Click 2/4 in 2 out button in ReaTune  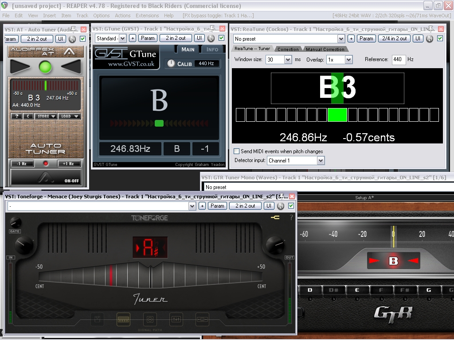[x=394, y=39]
